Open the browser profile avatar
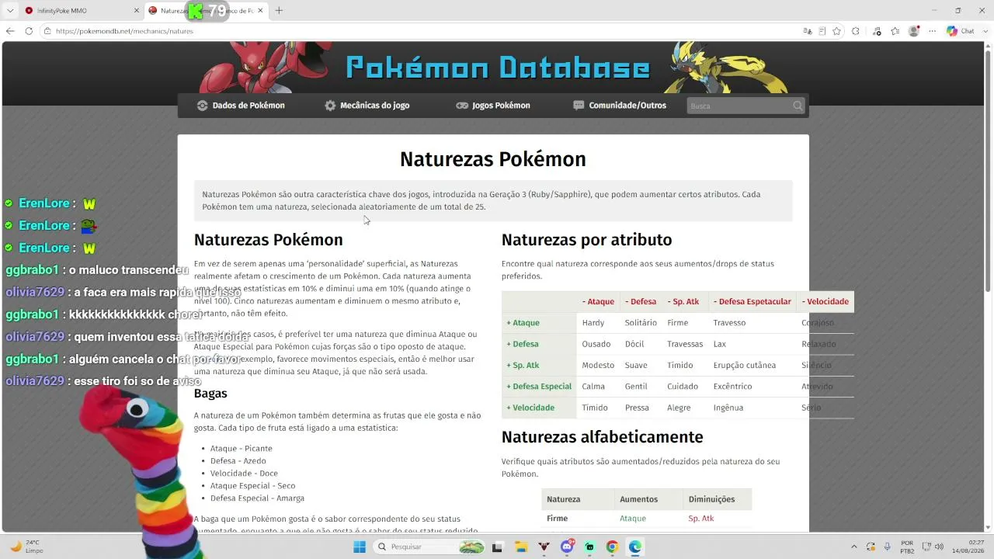 point(914,31)
